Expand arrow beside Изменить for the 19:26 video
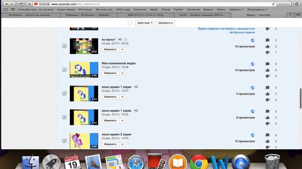 (123, 121)
